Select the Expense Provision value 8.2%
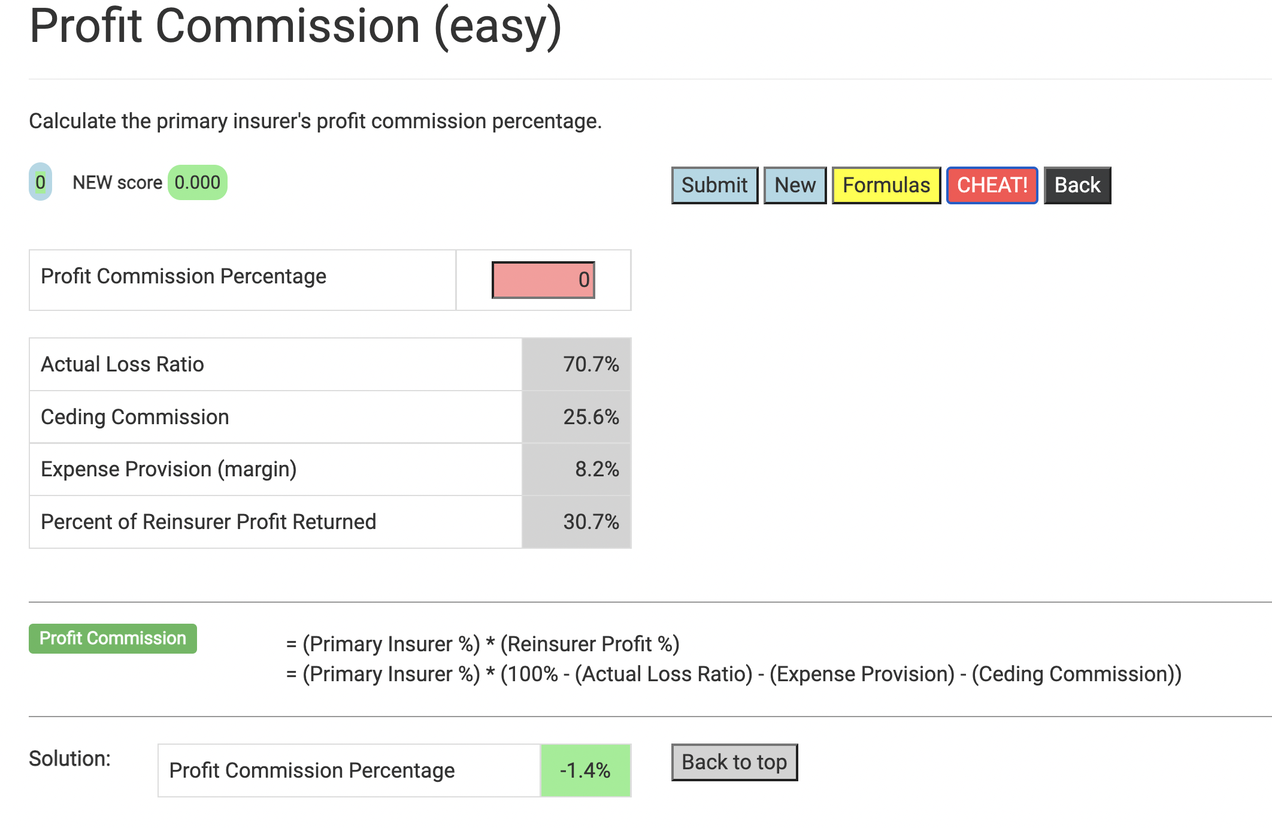 click(596, 469)
